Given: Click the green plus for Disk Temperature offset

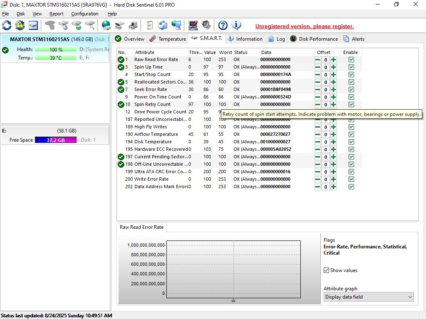Looking at the screenshot, I should coord(333,142).
